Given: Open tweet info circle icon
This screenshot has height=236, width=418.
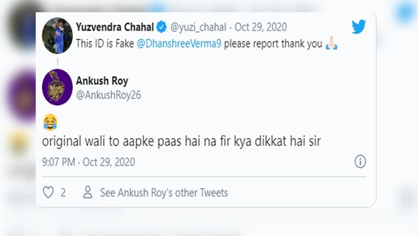Looking at the screenshot, I should pos(360,162).
